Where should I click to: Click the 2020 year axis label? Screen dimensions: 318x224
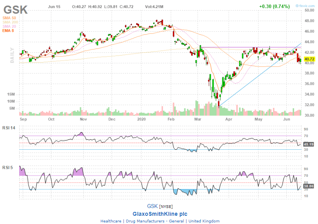point(141,119)
